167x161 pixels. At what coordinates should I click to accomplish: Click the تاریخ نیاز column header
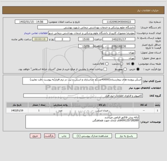17,105
